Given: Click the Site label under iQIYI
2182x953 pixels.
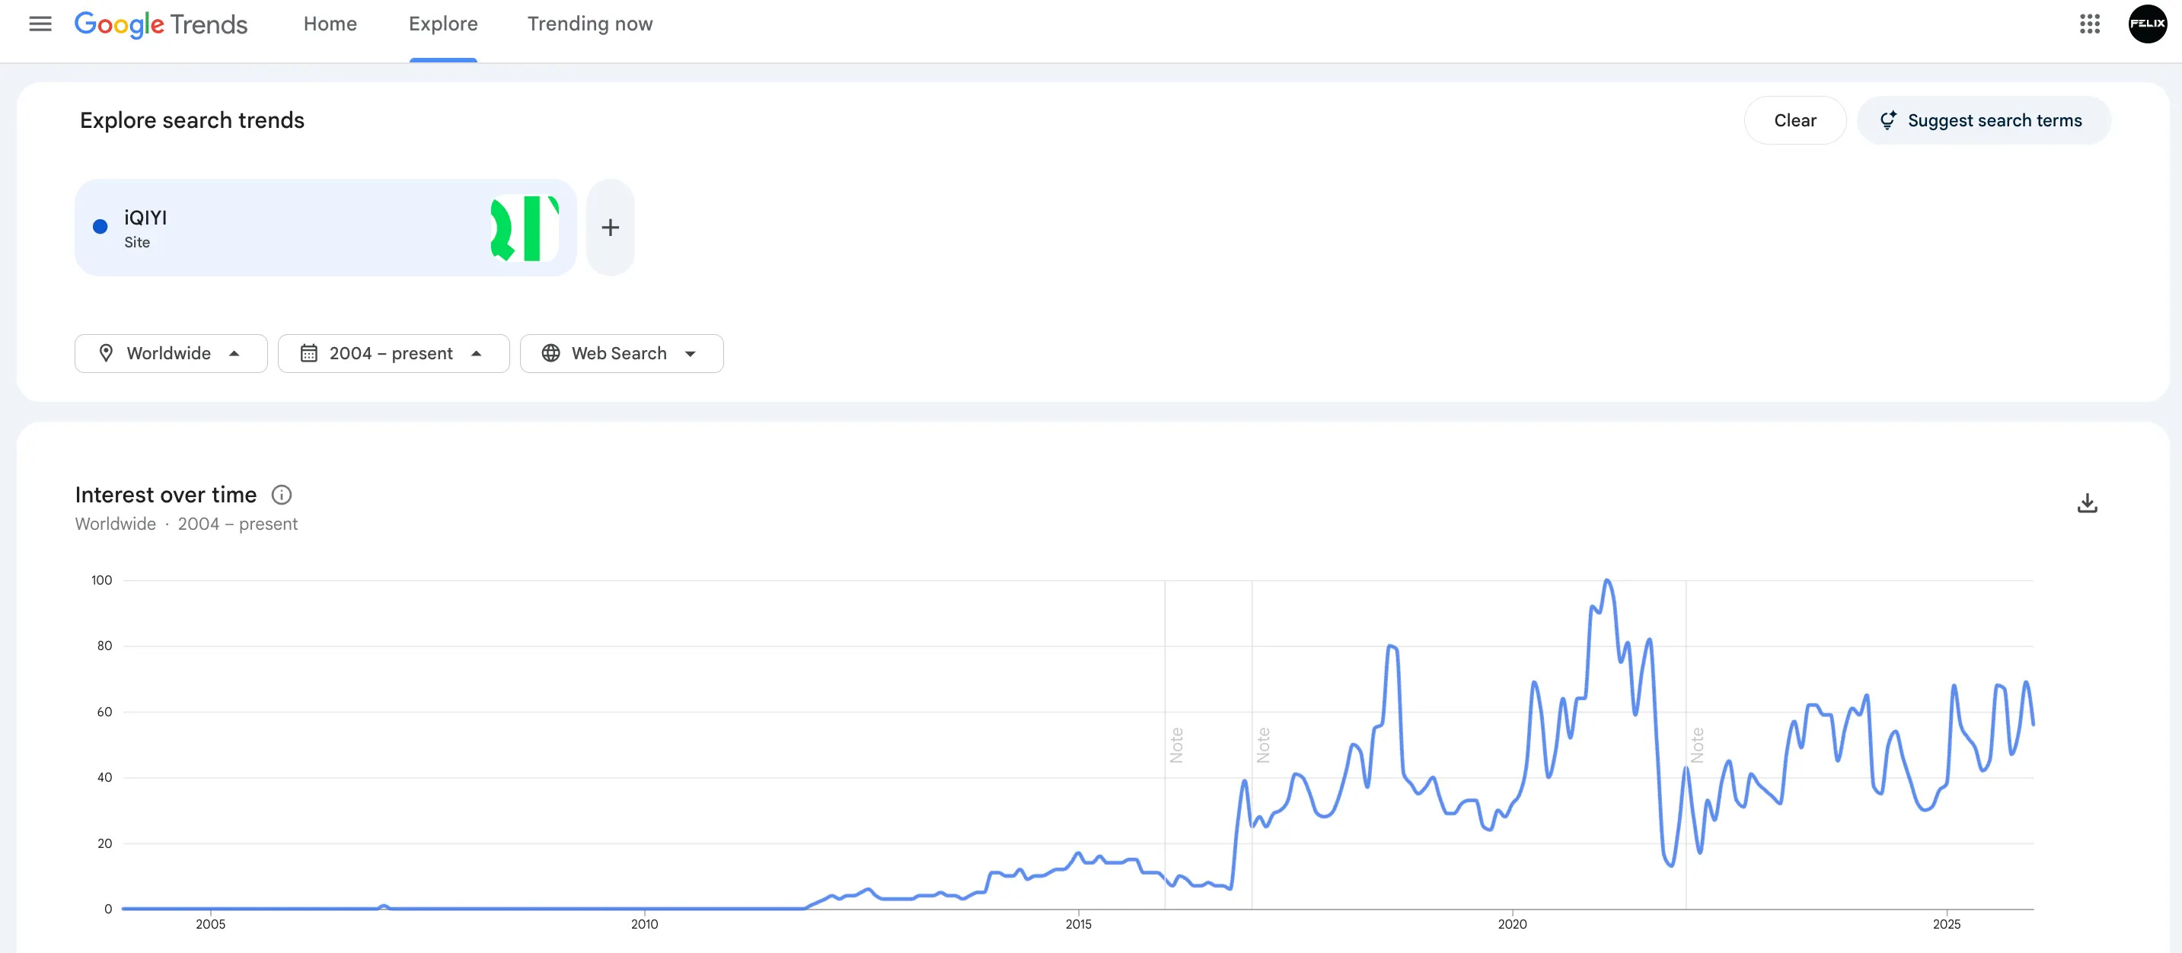Looking at the screenshot, I should [137, 242].
